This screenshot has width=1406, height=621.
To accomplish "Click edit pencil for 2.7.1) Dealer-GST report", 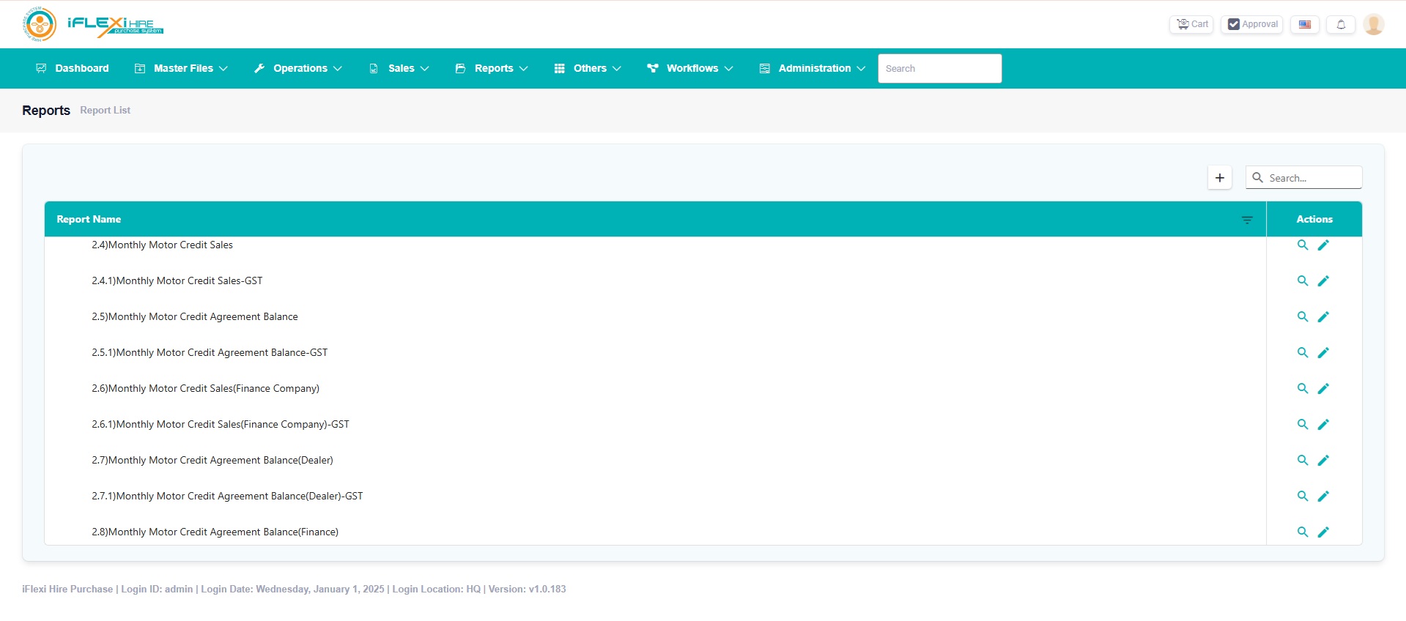I will coord(1323,497).
